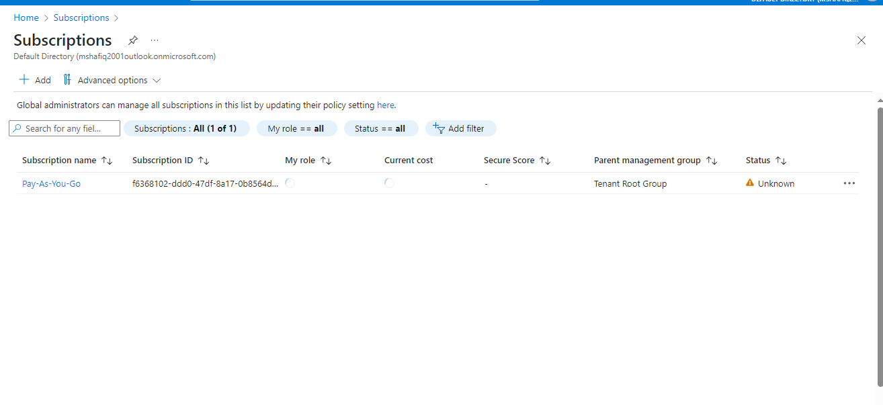Sort by Subscription ID column
Image resolution: width=883 pixels, height=405 pixels.
pyautogui.click(x=171, y=161)
